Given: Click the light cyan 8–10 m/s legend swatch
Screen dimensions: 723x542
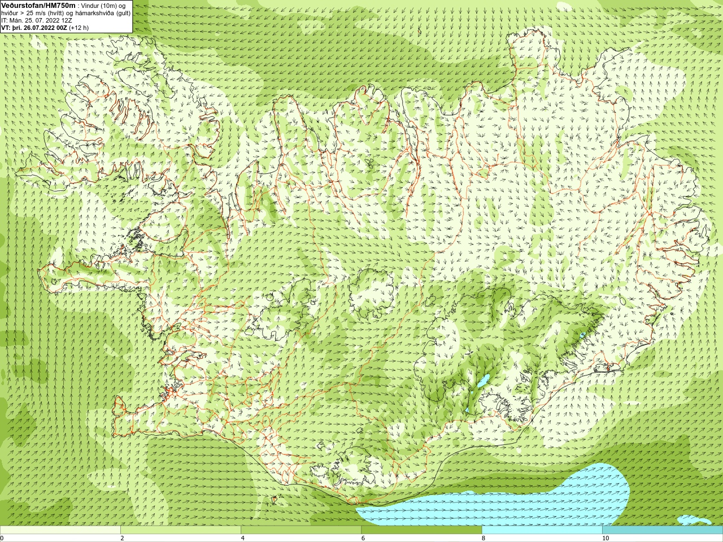Looking at the screenshot, I should [542, 530].
